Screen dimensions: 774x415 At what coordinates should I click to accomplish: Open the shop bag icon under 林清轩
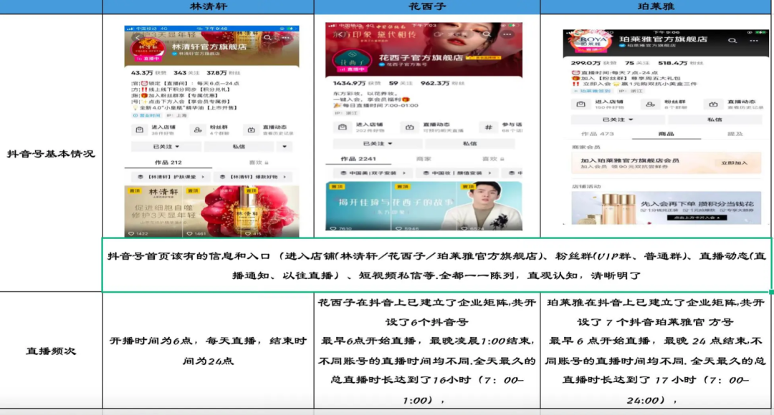point(140,130)
